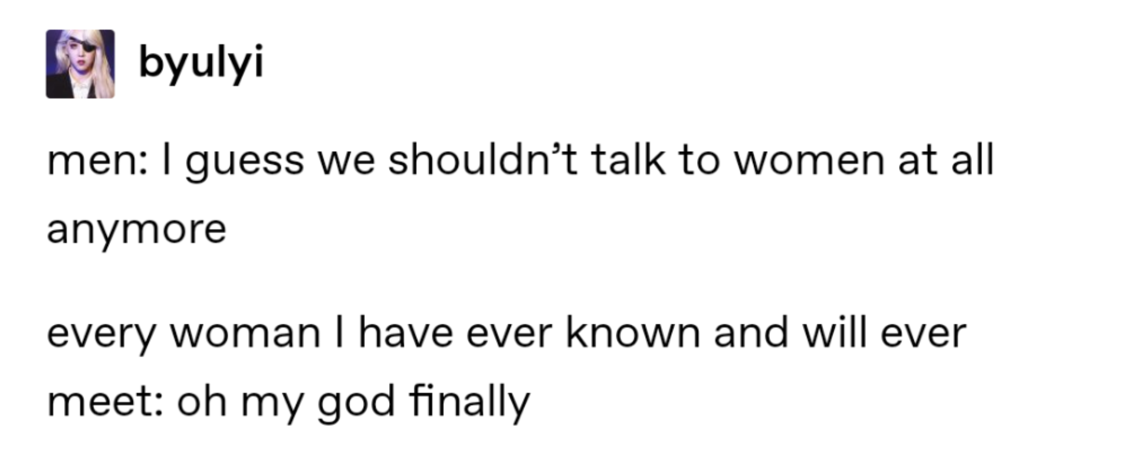Click the word "meet:" on last line

(x=104, y=401)
